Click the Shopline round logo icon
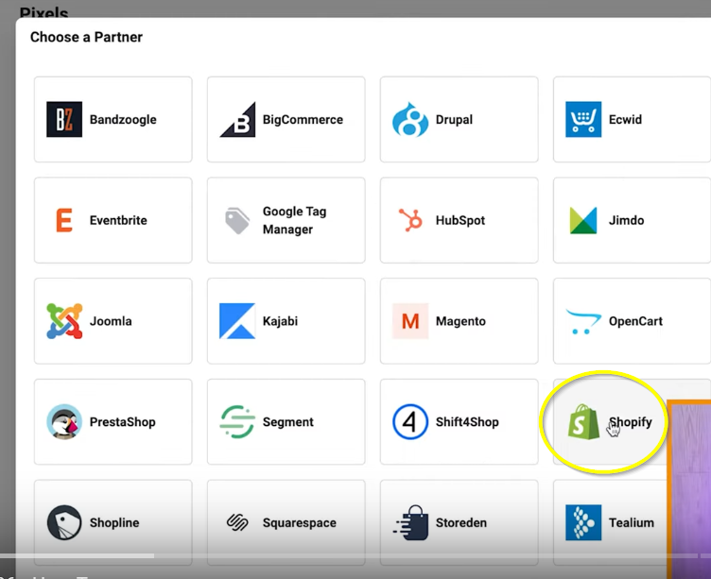This screenshot has height=579, width=711. [x=64, y=522]
